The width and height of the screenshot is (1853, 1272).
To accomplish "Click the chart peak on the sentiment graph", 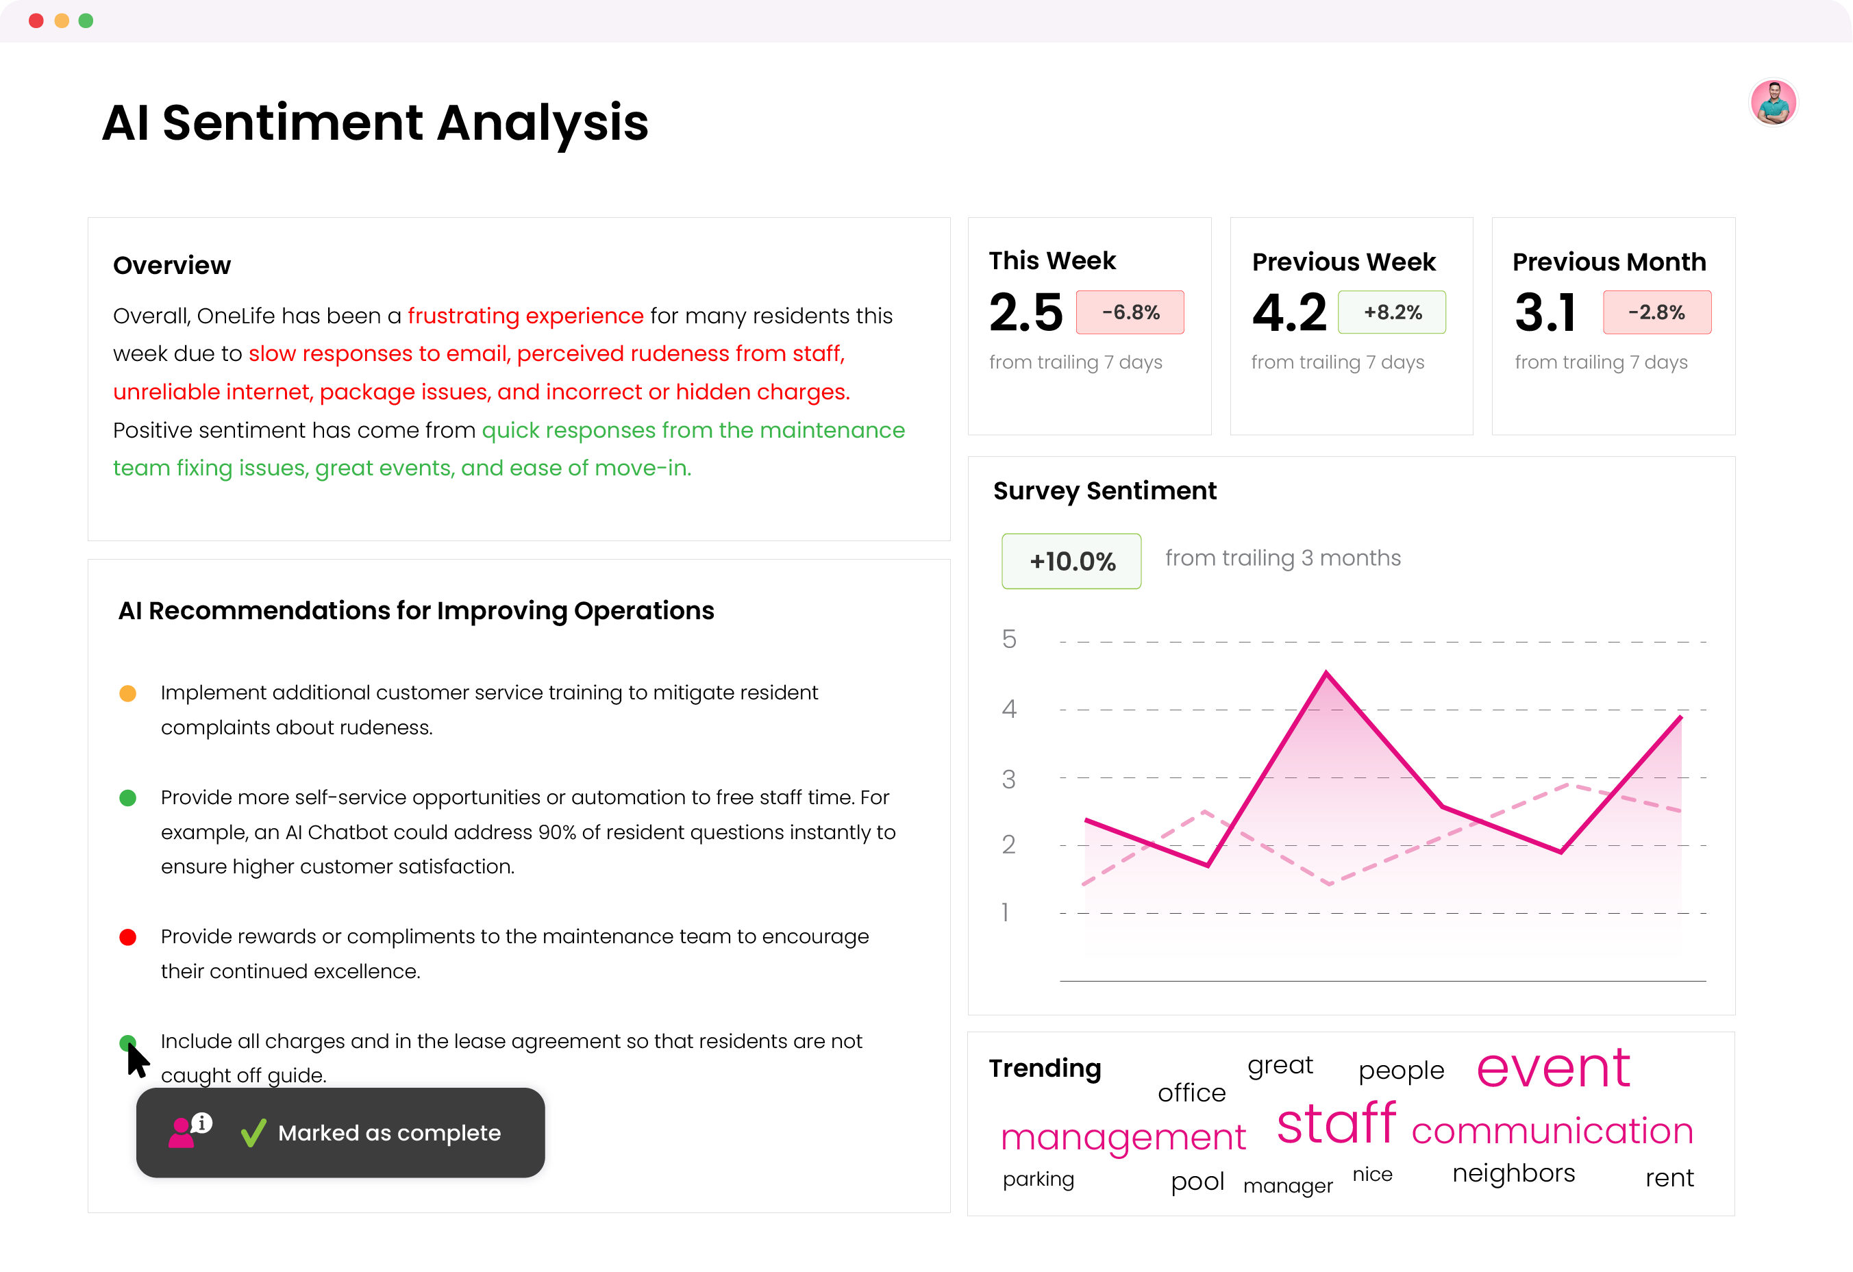I will coord(1326,674).
